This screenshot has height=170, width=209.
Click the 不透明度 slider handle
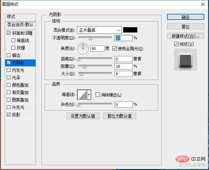91,38
